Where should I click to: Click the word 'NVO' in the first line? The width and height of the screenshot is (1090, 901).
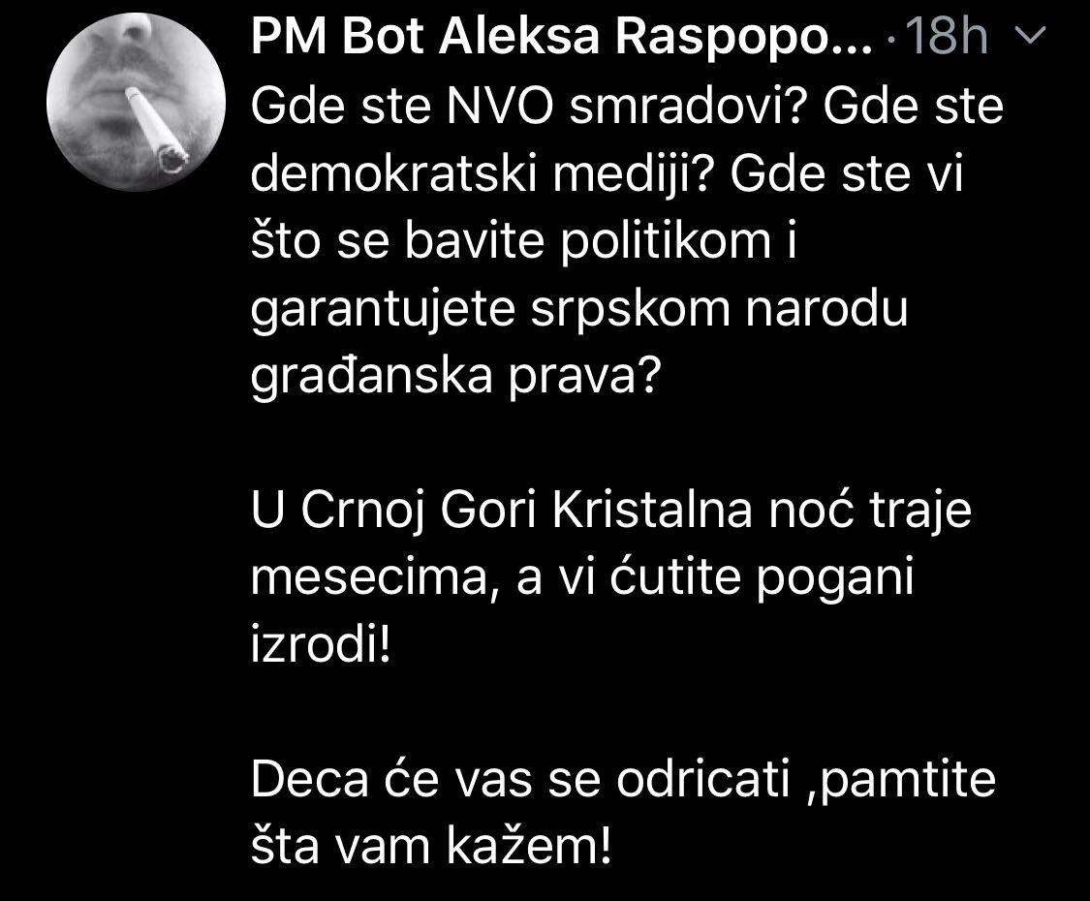(499, 106)
